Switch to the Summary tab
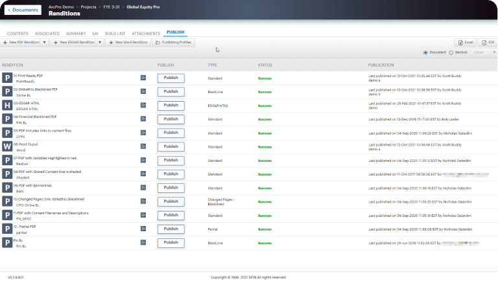 76,33
